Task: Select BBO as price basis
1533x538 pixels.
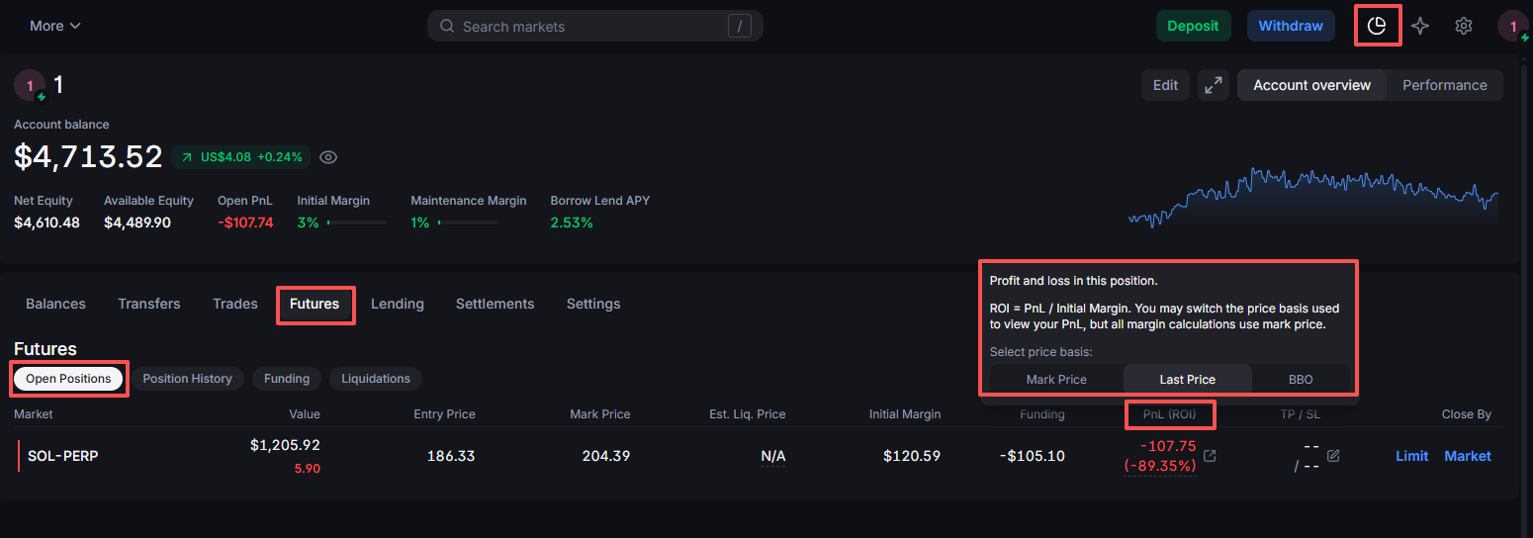Action: point(1301,380)
